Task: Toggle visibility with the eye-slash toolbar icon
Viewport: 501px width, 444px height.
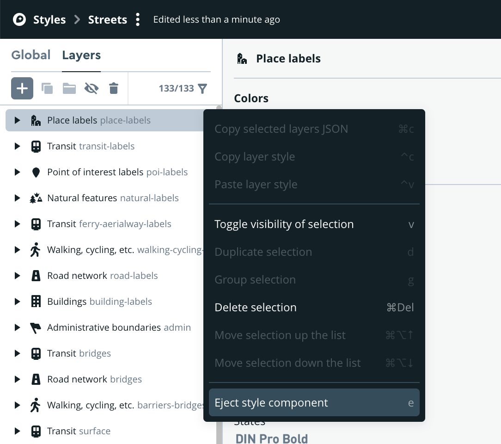Action: coord(91,88)
